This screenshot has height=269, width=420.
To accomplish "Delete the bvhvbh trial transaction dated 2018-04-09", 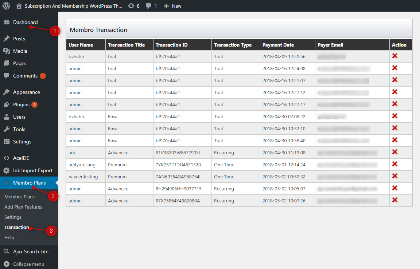I will click(395, 56).
